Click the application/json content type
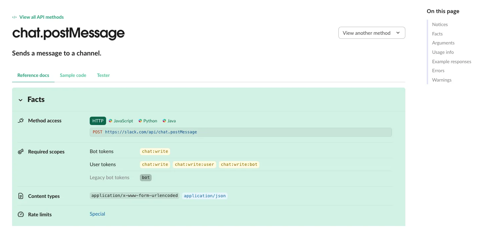The height and width of the screenshot is (231, 484). pyautogui.click(x=205, y=196)
